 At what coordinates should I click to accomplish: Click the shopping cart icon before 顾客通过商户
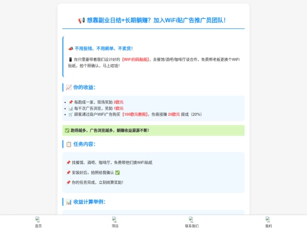point(70,114)
